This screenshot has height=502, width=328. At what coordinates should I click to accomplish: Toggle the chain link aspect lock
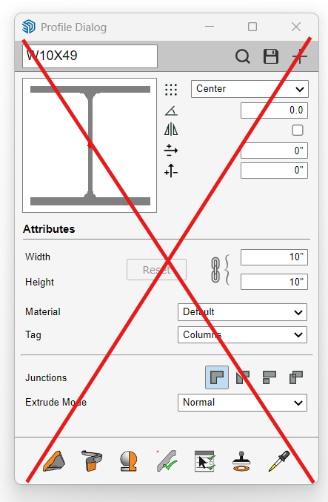click(215, 270)
